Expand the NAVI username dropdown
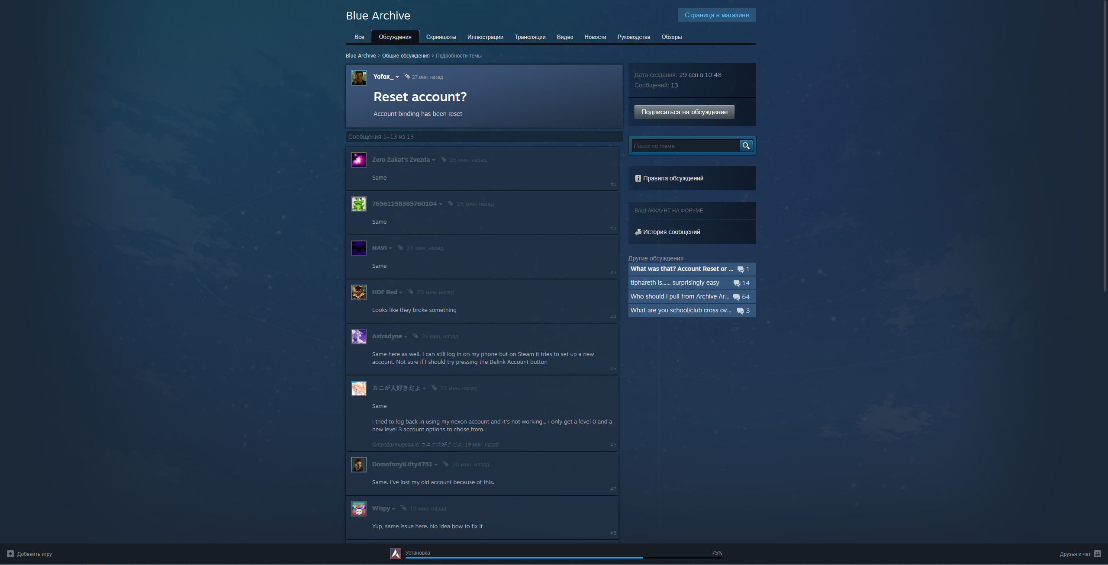 [390, 248]
